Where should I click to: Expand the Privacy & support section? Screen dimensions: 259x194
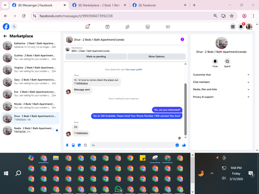pyautogui.click(x=221, y=97)
